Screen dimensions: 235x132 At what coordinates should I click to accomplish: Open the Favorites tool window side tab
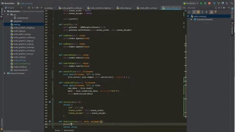[1, 124]
